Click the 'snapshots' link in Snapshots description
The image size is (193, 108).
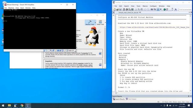(x=81, y=63)
